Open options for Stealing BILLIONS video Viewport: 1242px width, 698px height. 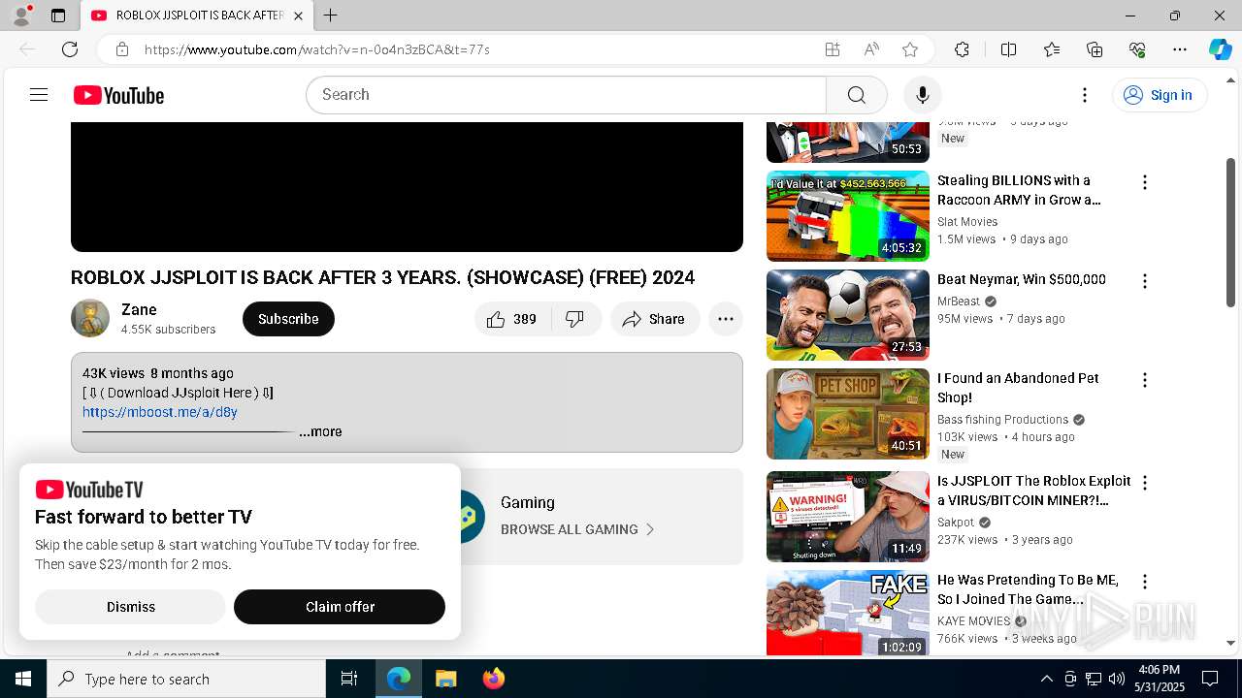tap(1145, 182)
